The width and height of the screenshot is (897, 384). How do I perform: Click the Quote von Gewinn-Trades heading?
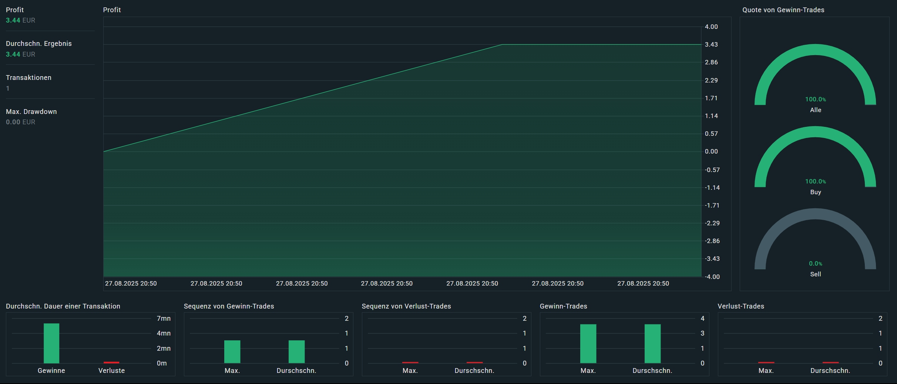783,10
